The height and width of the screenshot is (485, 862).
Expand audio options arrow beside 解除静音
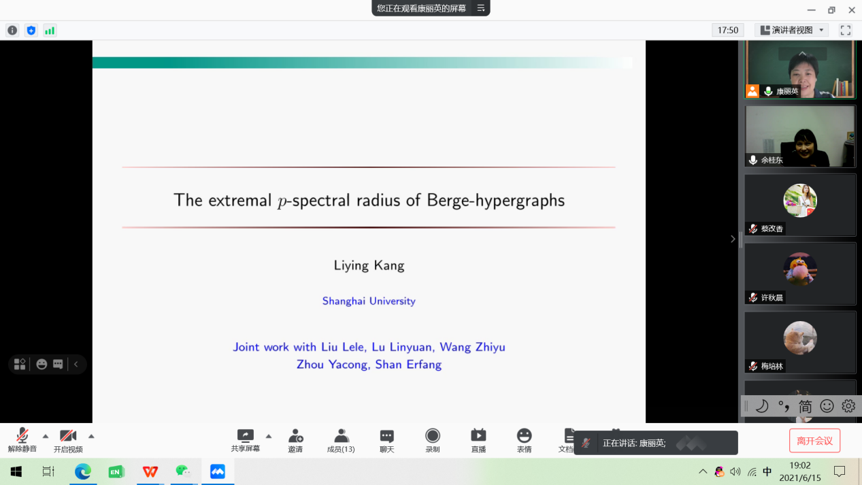pos(46,436)
